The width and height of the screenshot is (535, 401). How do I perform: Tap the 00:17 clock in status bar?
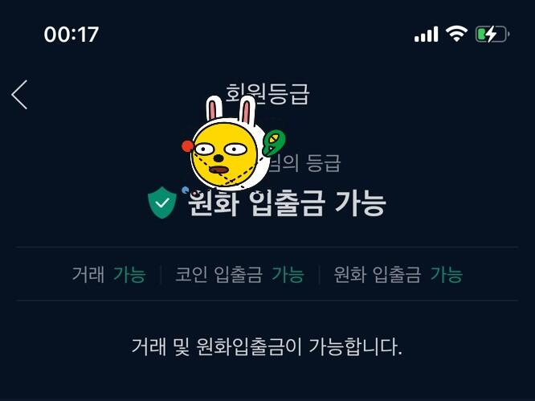pyautogui.click(x=71, y=35)
